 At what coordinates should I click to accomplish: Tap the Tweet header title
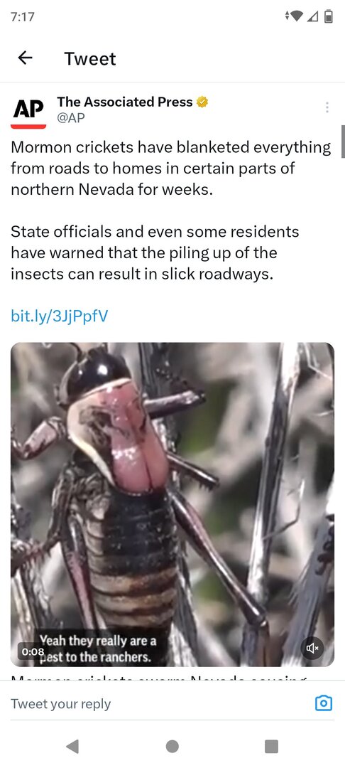click(x=90, y=59)
